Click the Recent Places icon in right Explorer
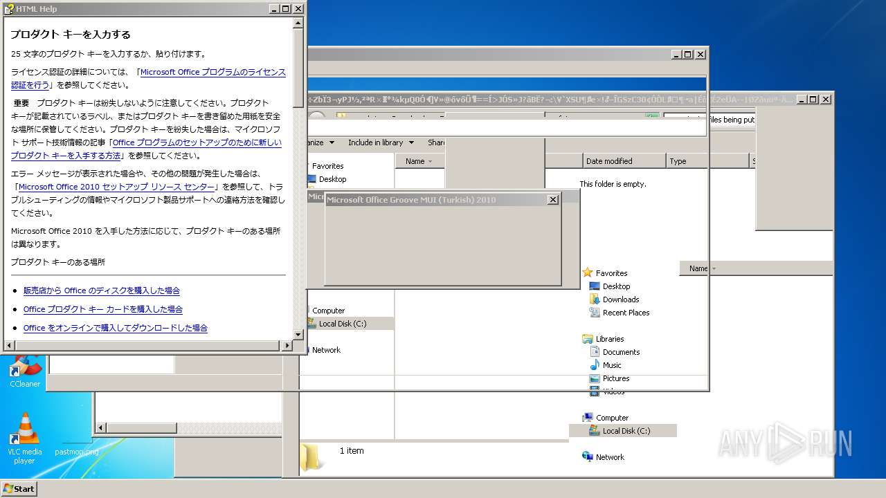The image size is (886, 498). click(x=595, y=313)
